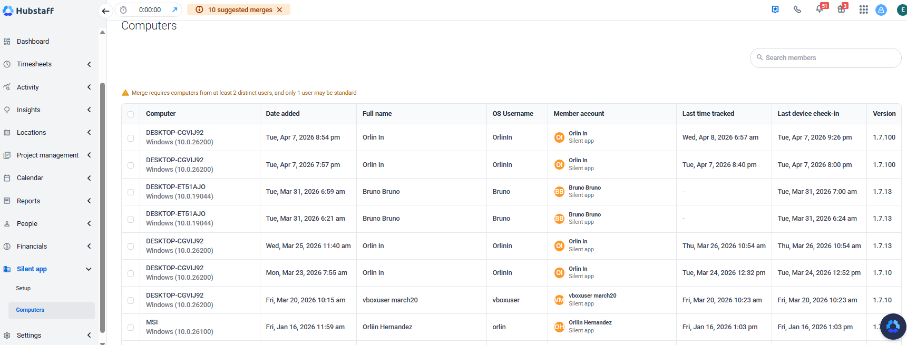
Task: Click the 10 suggested merges link
Action: (240, 10)
